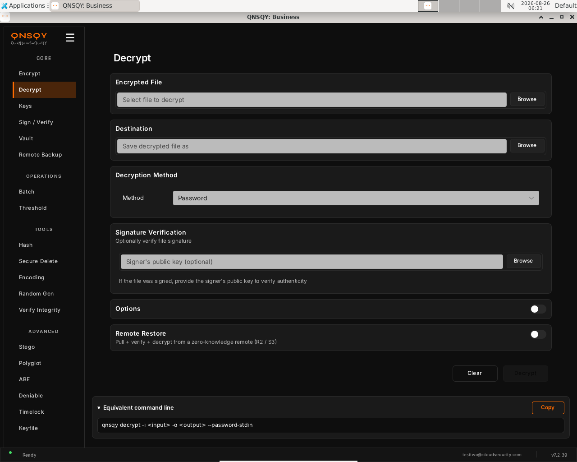
Task: Open Sign / Verify in sidebar
Action: coord(44,122)
